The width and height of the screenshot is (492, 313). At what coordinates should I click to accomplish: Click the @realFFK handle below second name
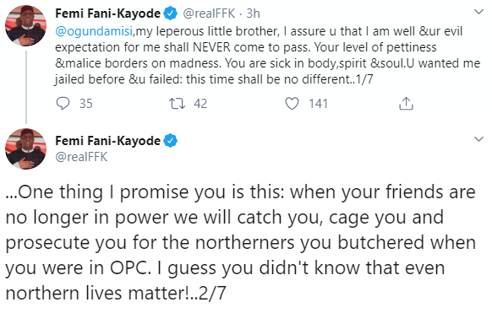point(81,157)
